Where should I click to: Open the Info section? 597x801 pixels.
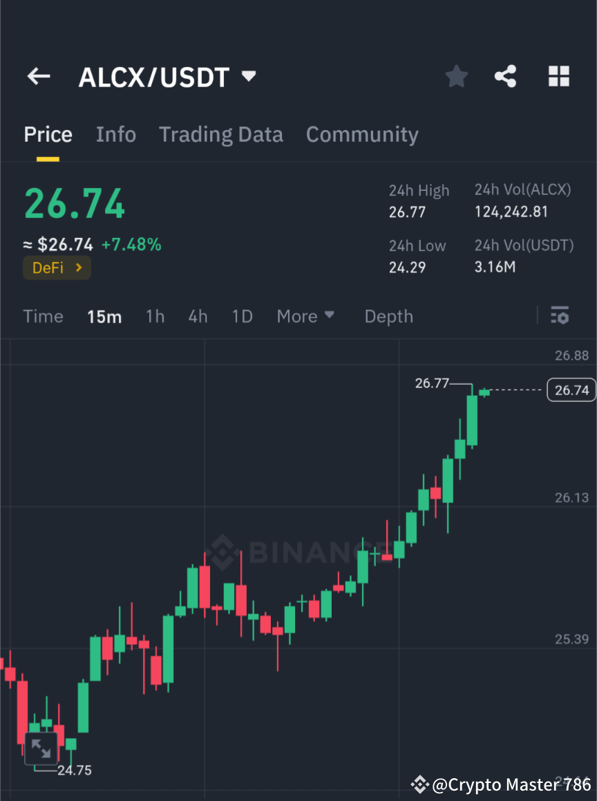click(115, 134)
